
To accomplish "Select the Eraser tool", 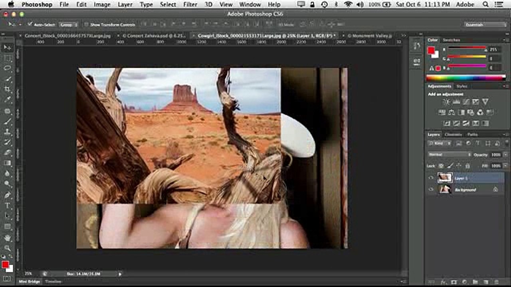I will (x=8, y=153).
